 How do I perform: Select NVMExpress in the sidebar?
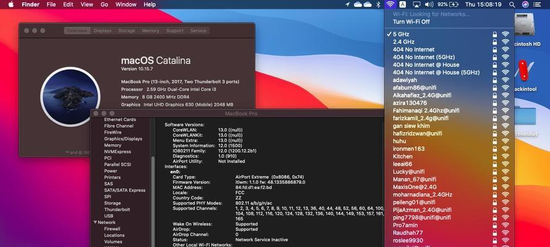click(x=118, y=152)
